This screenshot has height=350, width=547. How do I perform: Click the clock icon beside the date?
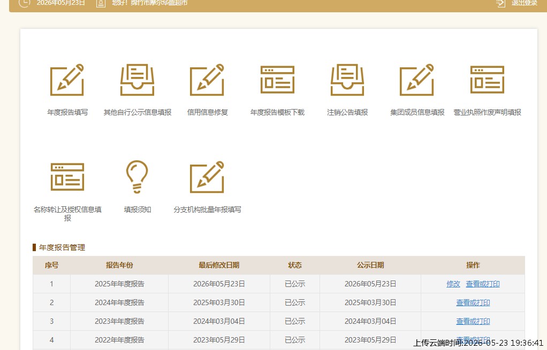tap(24, 3)
